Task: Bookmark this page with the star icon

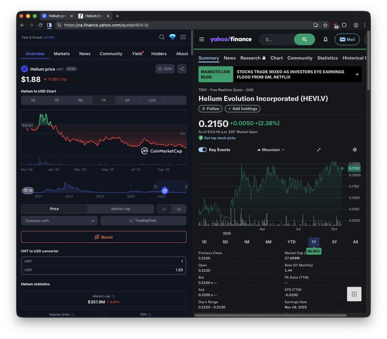Action: [x=325, y=25]
